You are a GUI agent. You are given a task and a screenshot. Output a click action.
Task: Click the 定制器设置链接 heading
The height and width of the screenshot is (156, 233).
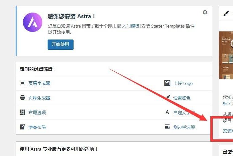pos(38,69)
